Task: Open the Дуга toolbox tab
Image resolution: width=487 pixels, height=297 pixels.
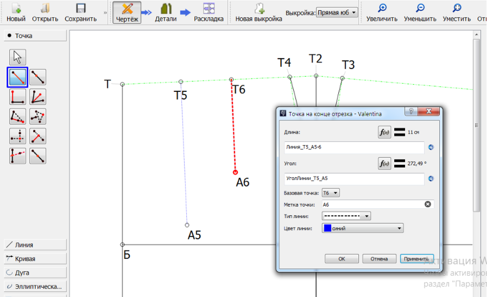Action: (35, 273)
